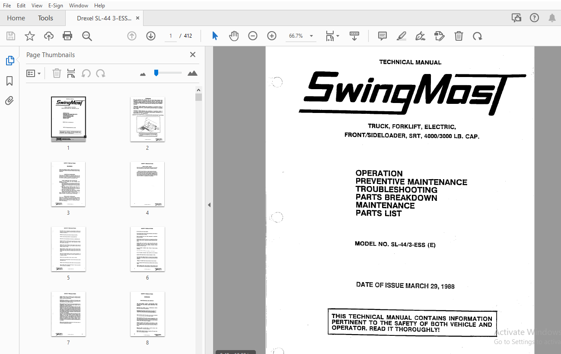The height and width of the screenshot is (354, 561).
Task: Select page 7 thumbnail
Action: click(68, 314)
